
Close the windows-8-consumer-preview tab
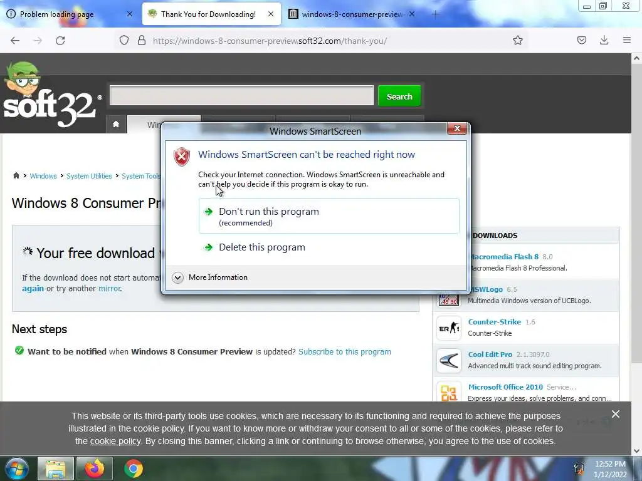coord(412,14)
